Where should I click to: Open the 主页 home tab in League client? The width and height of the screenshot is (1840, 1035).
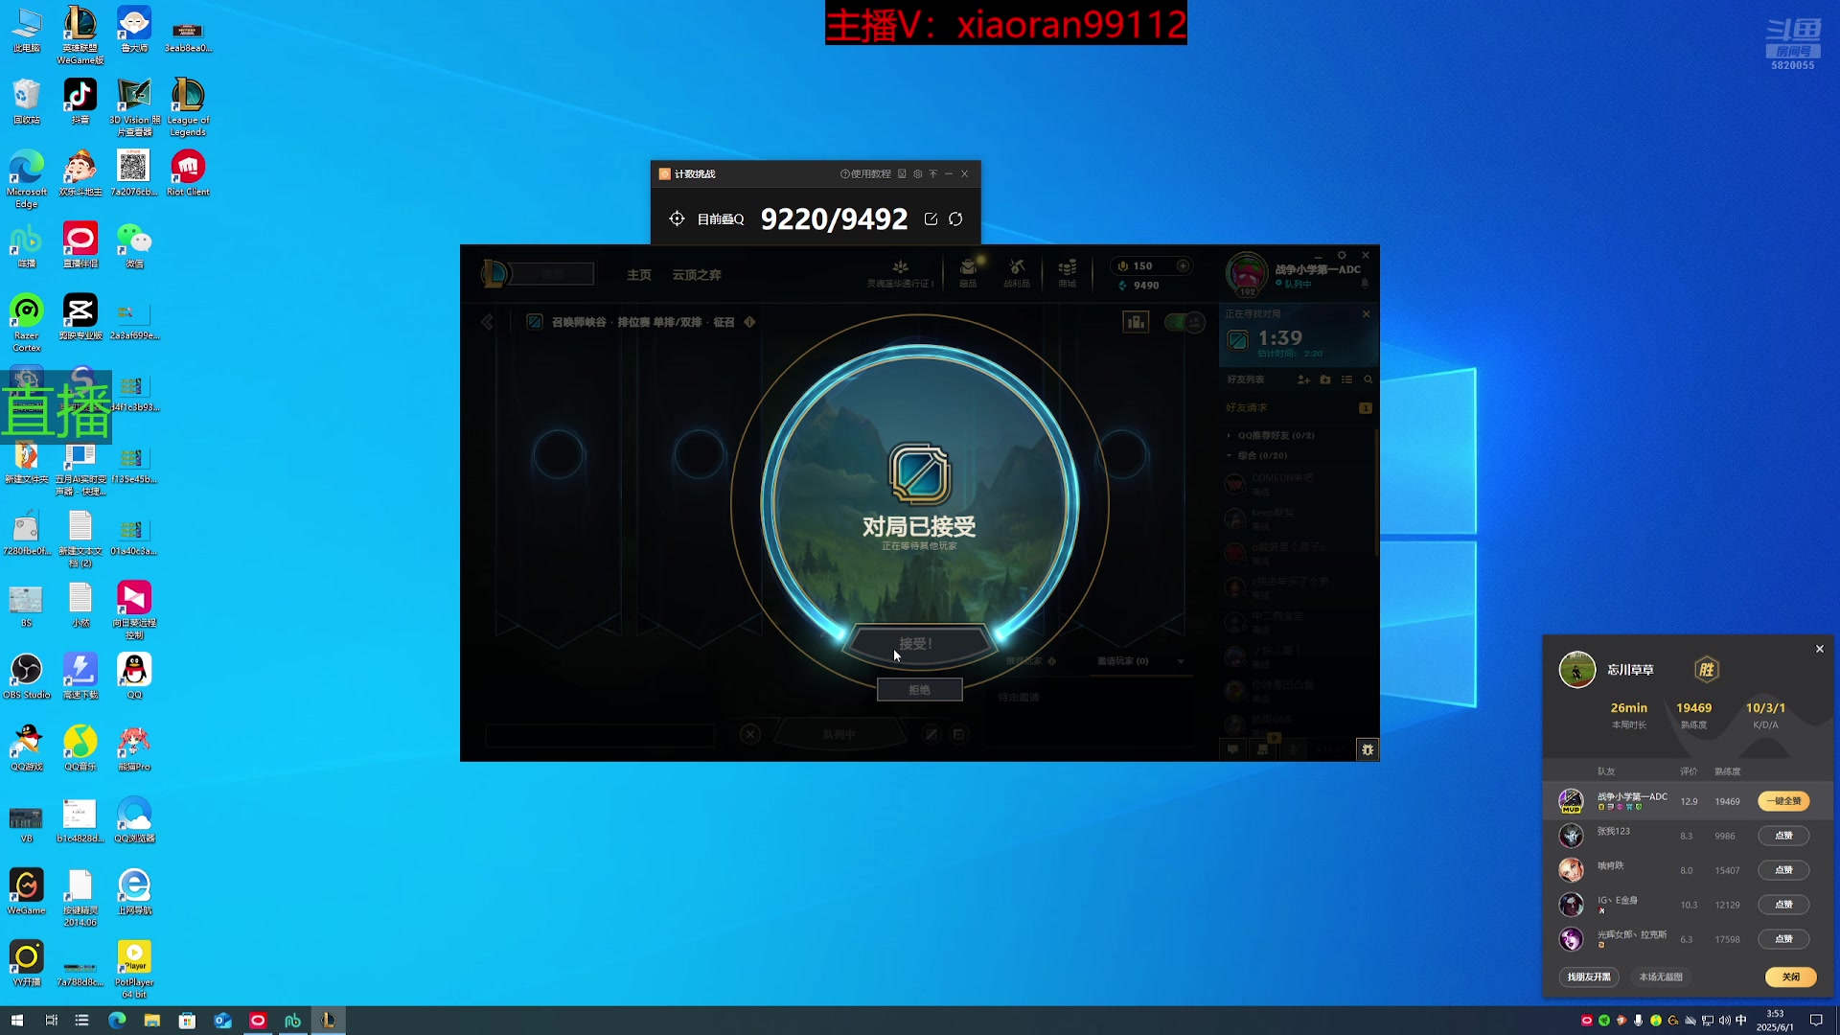tap(638, 275)
